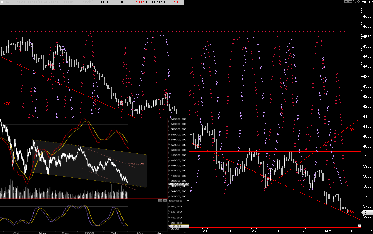Click the right arrow navigation button
Viewport: 373px width, 234px height.
coord(350,2)
